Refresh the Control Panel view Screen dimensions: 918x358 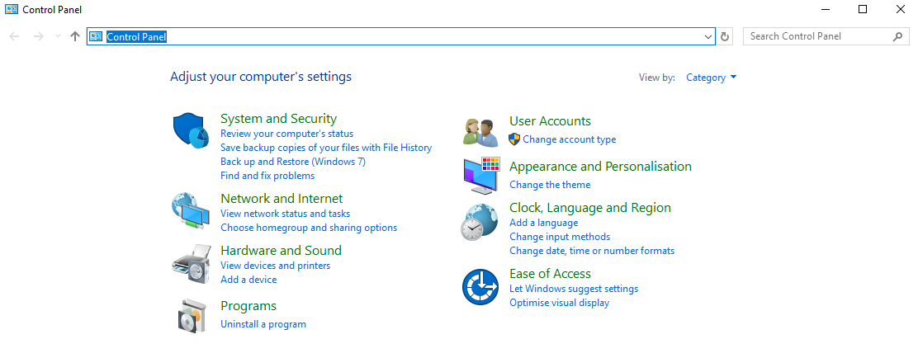click(725, 36)
